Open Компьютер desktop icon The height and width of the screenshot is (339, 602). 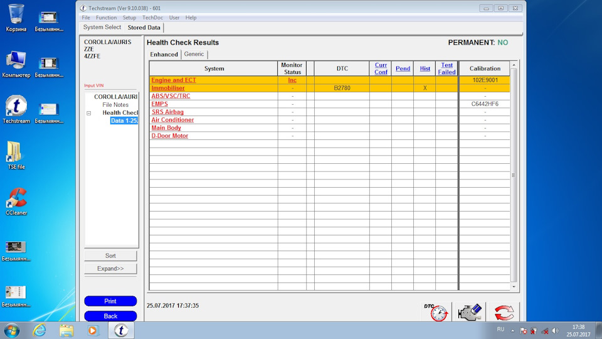[x=16, y=64]
